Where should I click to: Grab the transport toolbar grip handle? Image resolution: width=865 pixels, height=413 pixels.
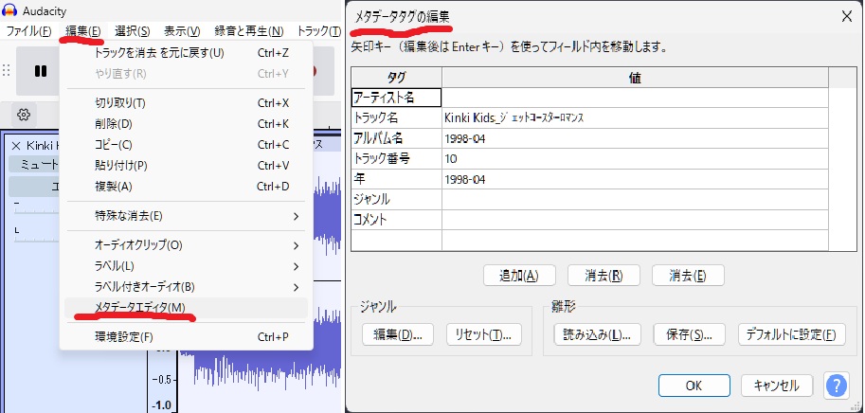coord(8,70)
